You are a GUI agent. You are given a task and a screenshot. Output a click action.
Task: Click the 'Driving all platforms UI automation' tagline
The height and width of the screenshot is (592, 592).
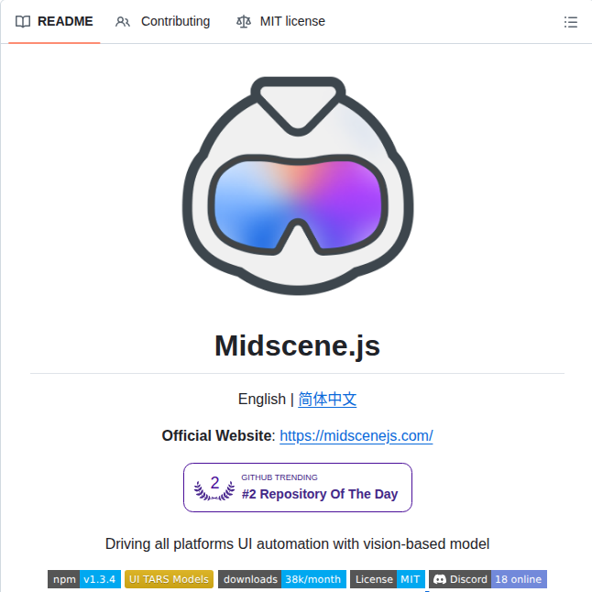[x=297, y=544]
